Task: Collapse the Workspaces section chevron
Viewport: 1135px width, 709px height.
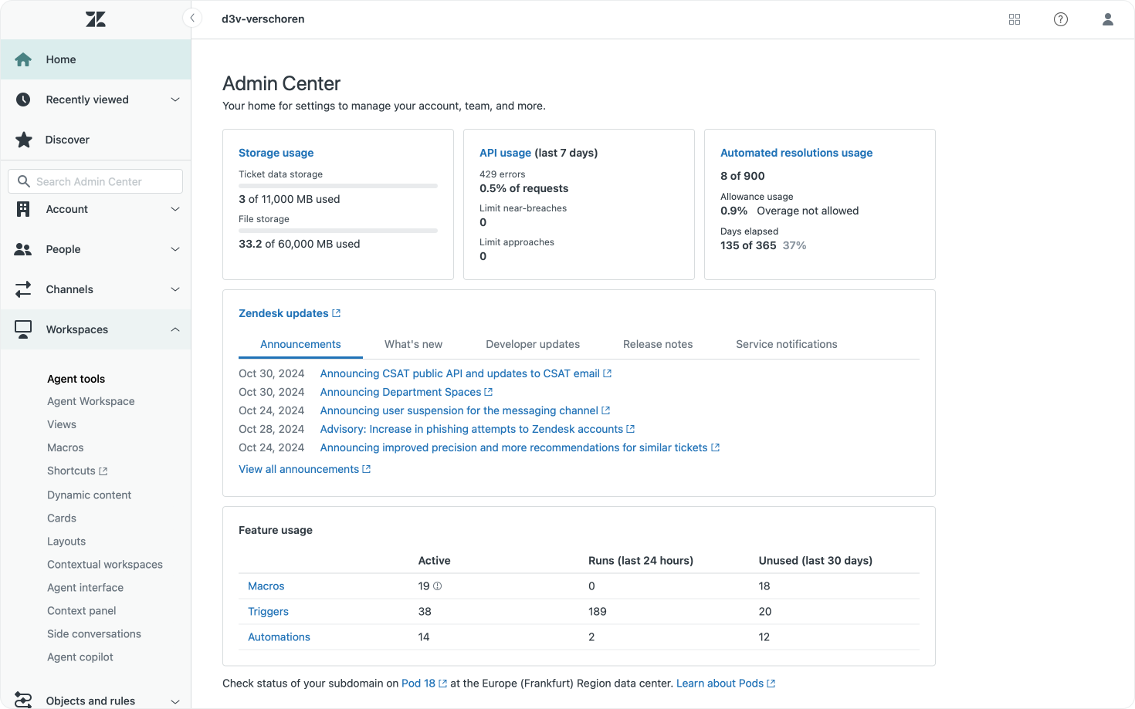Action: [x=175, y=329]
